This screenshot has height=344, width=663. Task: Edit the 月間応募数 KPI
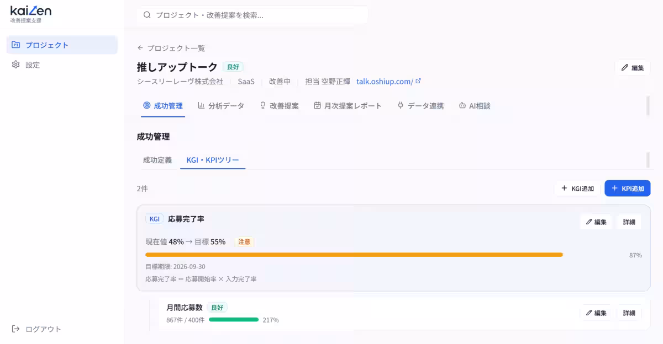(x=596, y=313)
